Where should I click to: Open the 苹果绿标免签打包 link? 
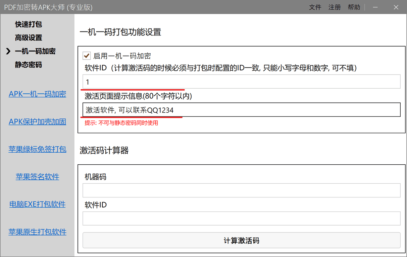[x=37, y=149]
